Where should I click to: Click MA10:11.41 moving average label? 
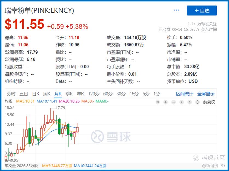point(47,101)
